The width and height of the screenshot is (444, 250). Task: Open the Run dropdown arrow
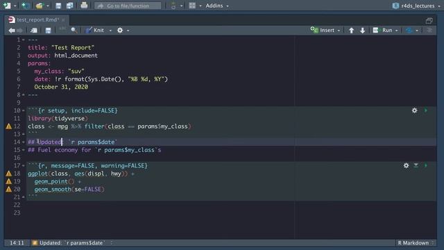pyautogui.click(x=396, y=31)
